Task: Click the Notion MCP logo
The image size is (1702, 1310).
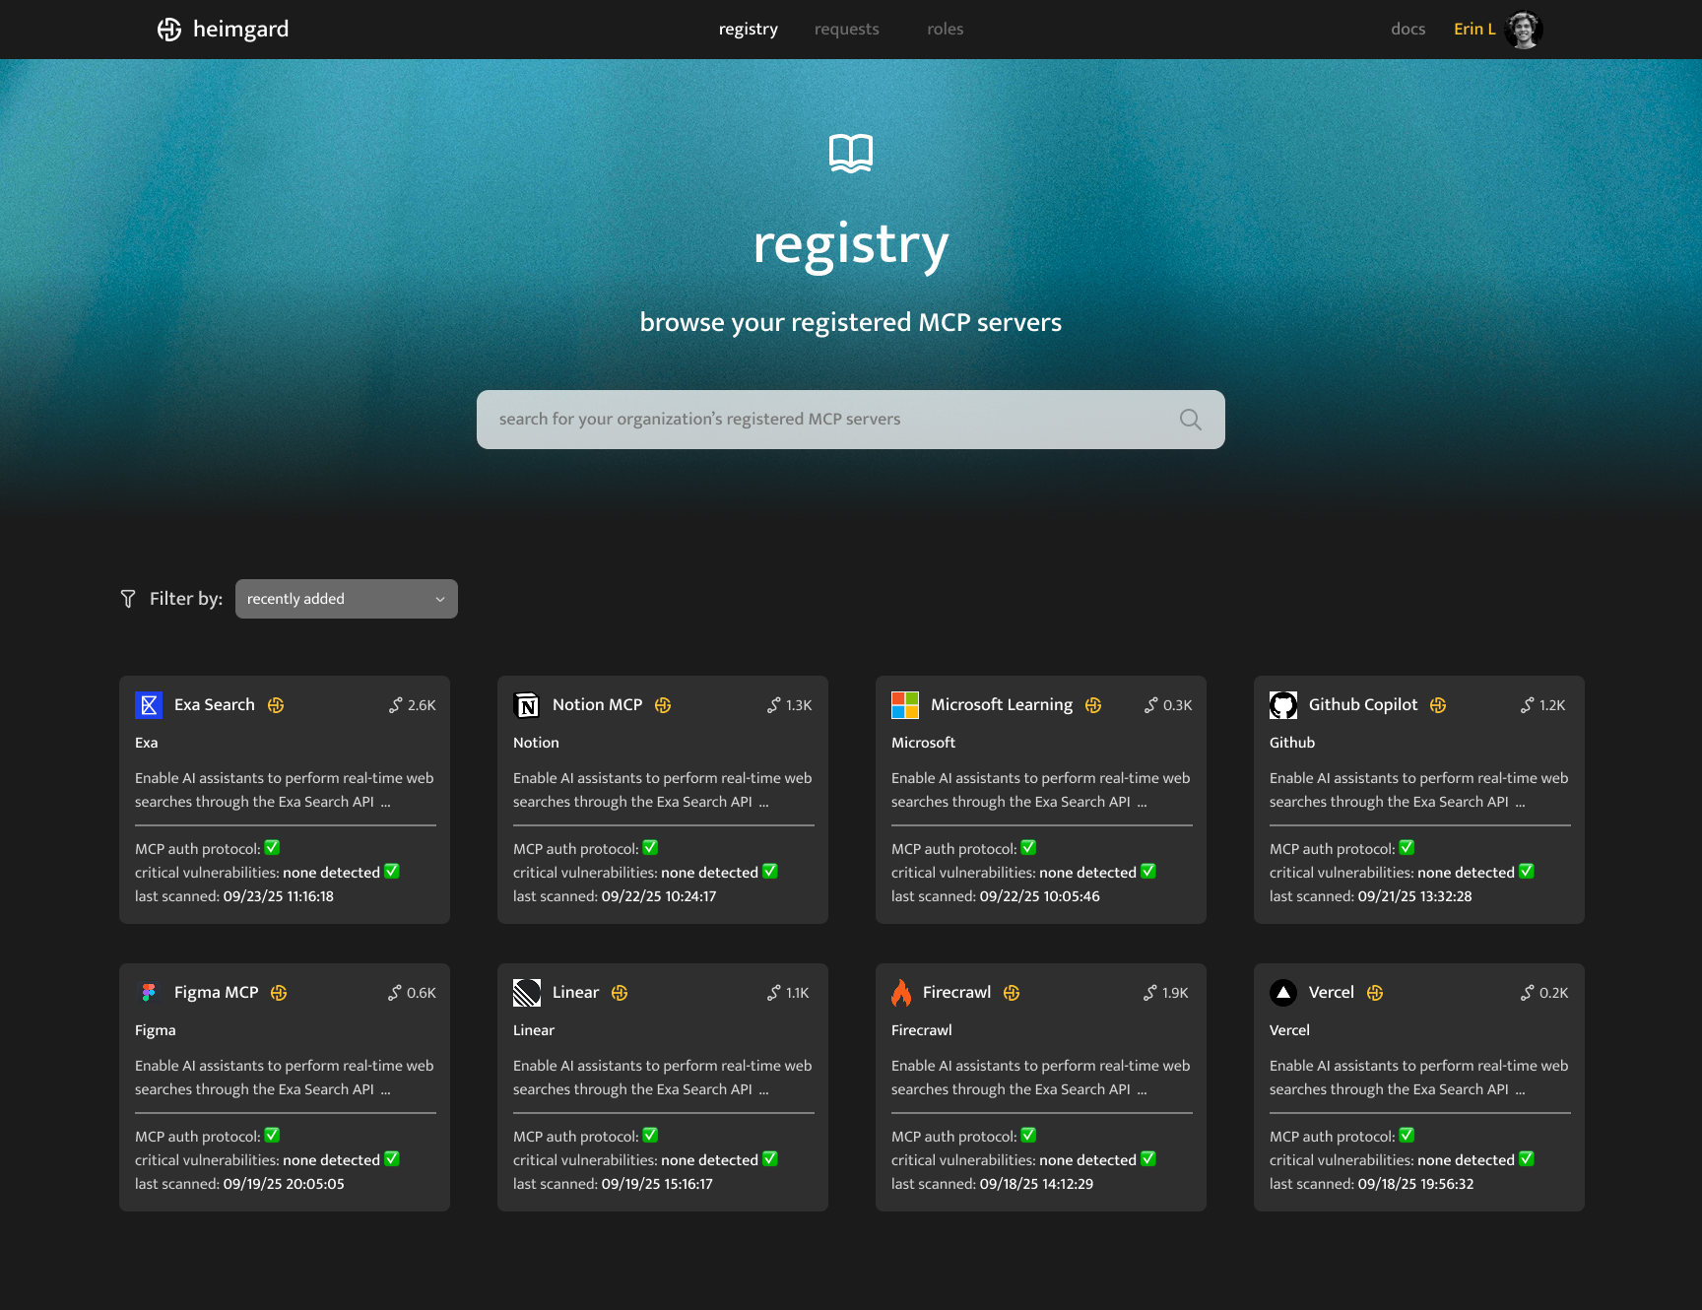Action: (527, 704)
